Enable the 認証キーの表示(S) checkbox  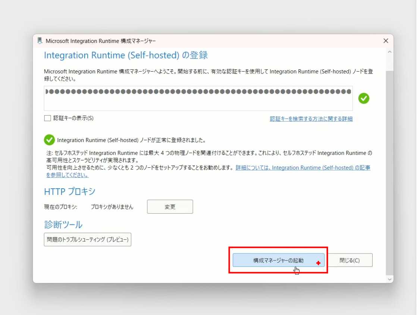point(47,118)
